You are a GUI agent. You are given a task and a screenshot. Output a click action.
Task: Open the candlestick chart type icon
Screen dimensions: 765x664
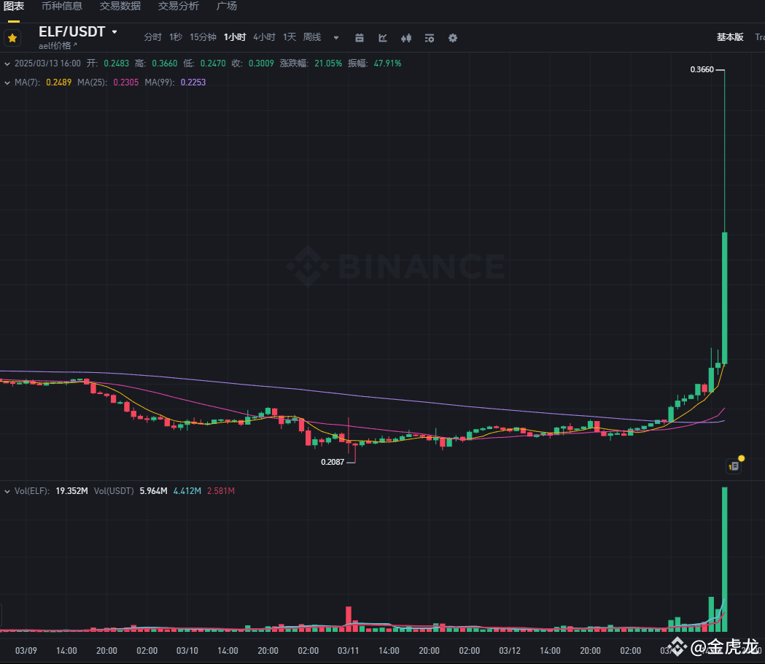406,37
